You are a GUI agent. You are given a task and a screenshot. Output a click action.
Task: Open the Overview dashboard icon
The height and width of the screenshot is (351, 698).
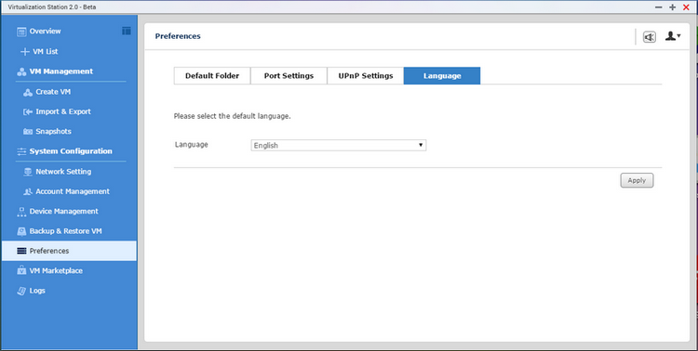coord(21,32)
